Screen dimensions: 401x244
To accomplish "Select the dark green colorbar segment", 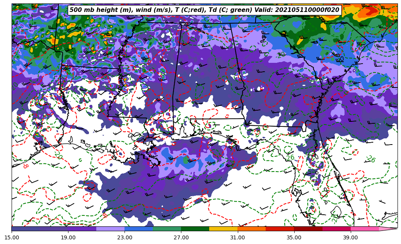I will click(195, 229).
